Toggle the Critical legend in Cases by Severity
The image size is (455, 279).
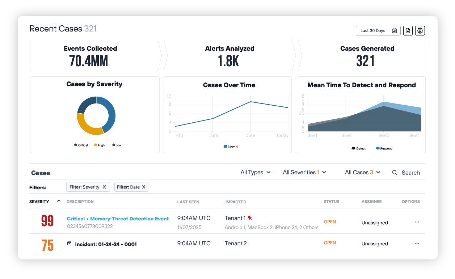[80, 145]
